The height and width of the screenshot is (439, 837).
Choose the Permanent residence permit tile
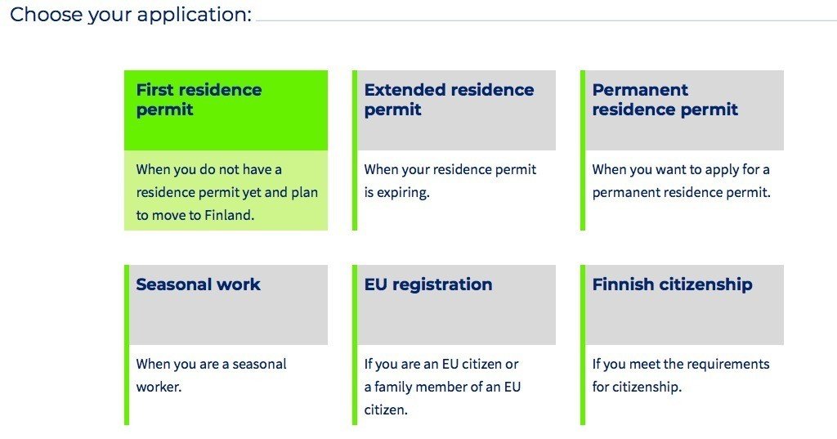coord(682,150)
